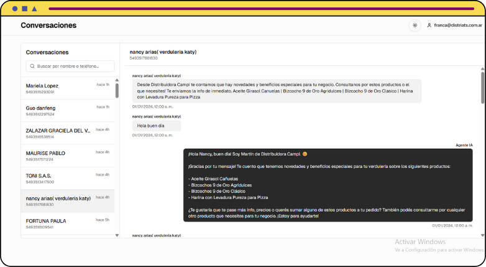Toggle the light/dark theme sun icon

(x=415, y=26)
